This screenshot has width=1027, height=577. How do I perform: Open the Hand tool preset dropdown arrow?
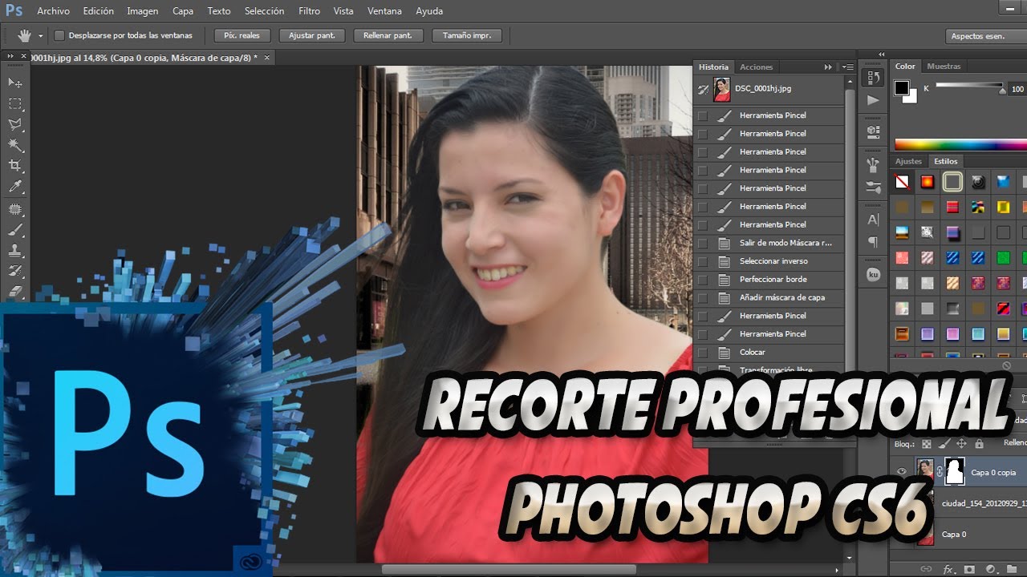41,36
